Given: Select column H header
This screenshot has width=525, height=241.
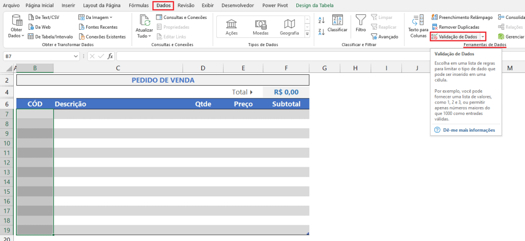Looking at the screenshot, I should [x=356, y=68].
